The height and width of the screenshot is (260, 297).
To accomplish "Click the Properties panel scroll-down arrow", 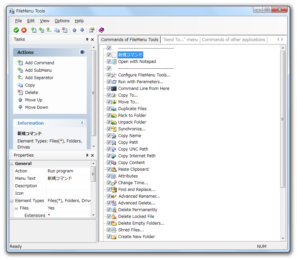I will (93, 215).
